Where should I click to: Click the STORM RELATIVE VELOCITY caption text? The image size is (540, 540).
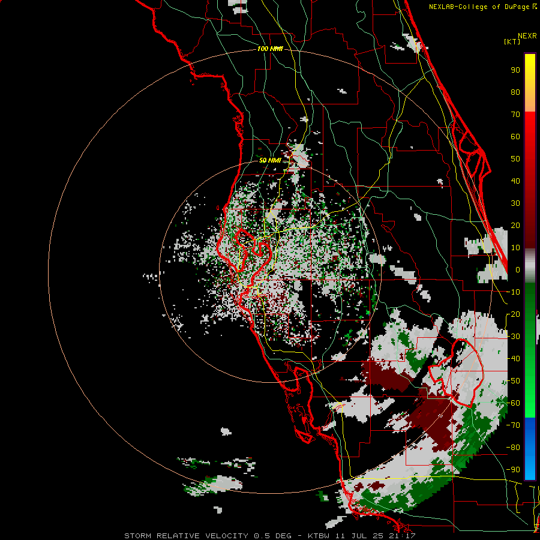click(186, 536)
